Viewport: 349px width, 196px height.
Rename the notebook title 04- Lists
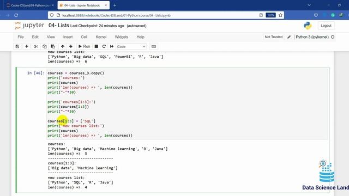(59, 26)
